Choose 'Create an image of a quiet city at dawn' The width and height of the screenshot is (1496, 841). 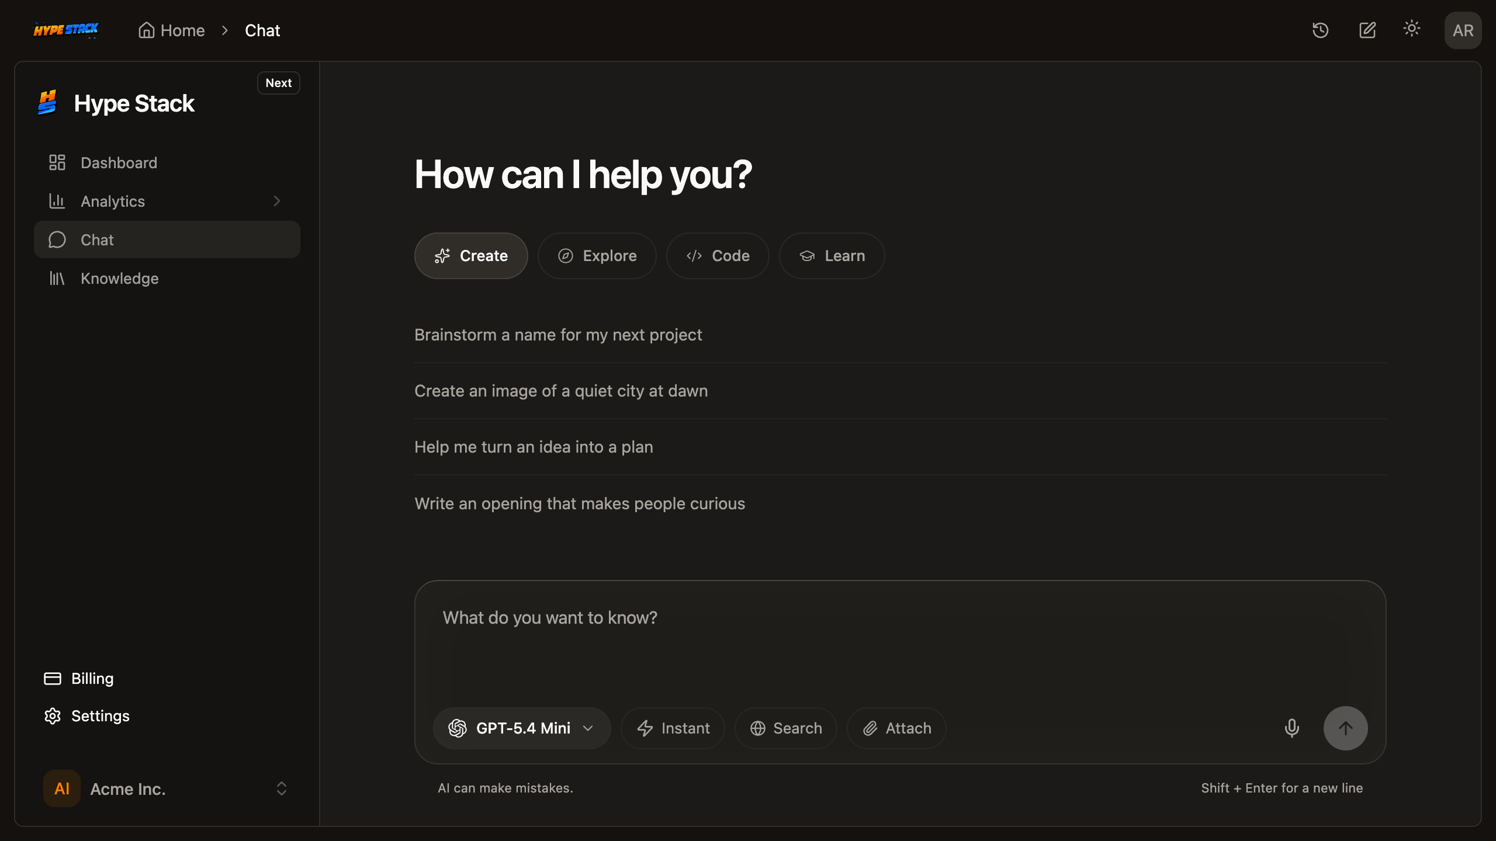point(900,391)
